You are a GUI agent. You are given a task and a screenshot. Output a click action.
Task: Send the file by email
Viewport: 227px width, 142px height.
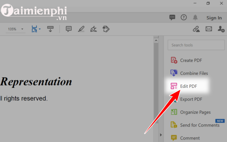pos(209,29)
